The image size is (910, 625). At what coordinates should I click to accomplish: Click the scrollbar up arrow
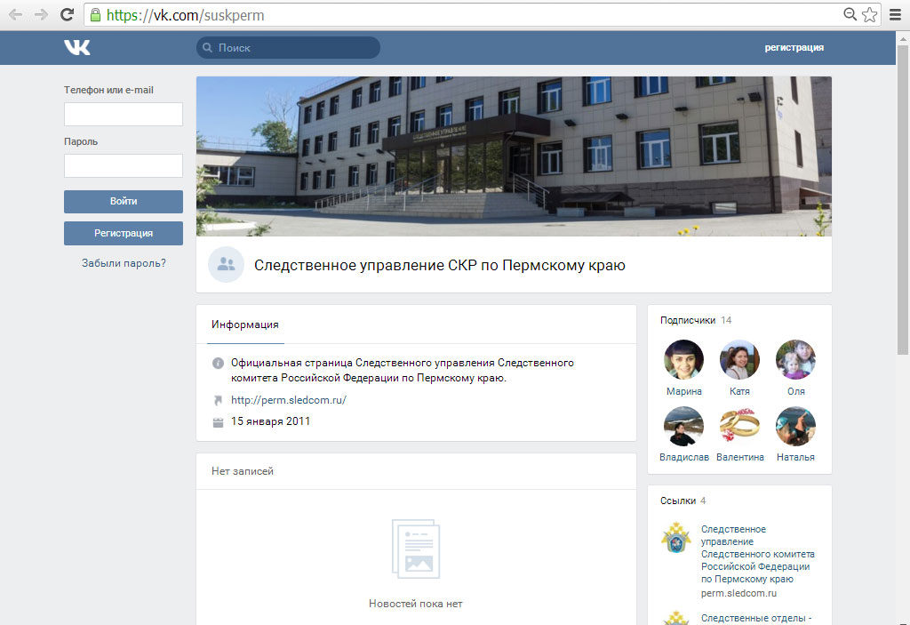[903, 39]
